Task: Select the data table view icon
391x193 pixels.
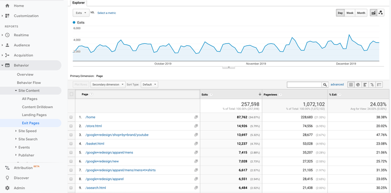Action: tap(351, 85)
